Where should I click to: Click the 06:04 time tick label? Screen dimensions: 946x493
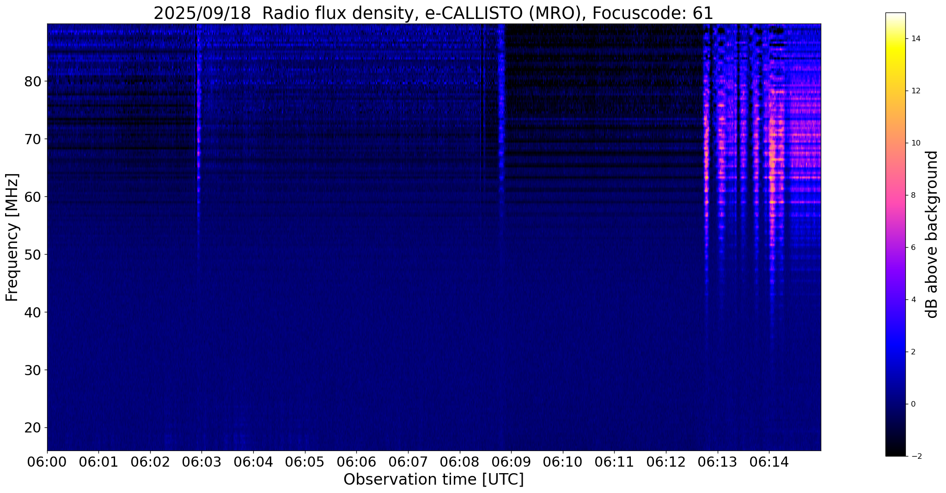pos(253,462)
